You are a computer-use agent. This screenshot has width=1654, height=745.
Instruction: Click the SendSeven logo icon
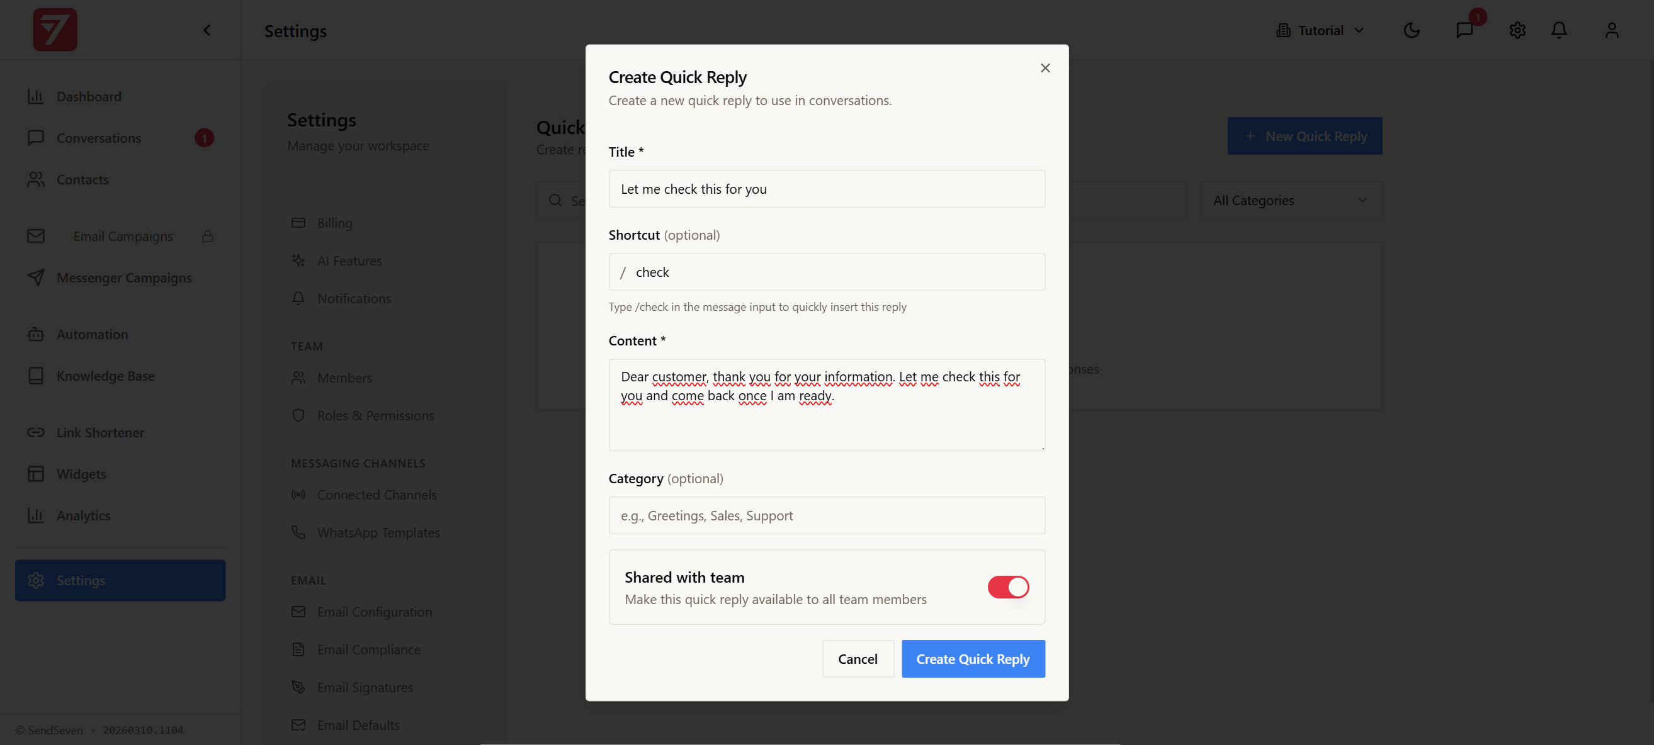55,30
